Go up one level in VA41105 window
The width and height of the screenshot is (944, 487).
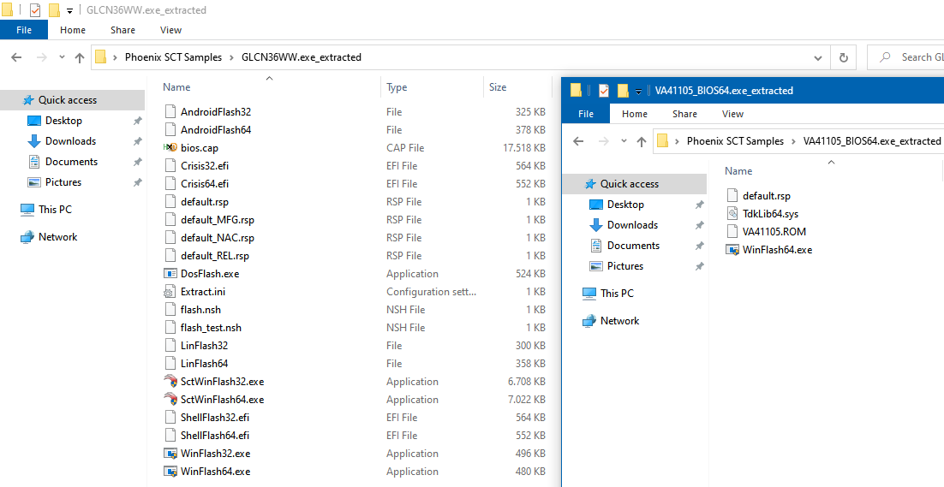pyautogui.click(x=642, y=141)
